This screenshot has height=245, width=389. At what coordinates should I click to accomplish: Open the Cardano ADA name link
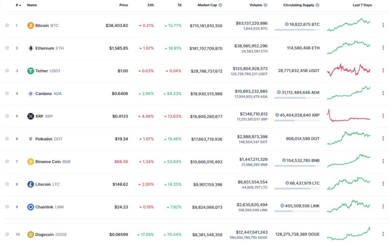click(x=48, y=94)
